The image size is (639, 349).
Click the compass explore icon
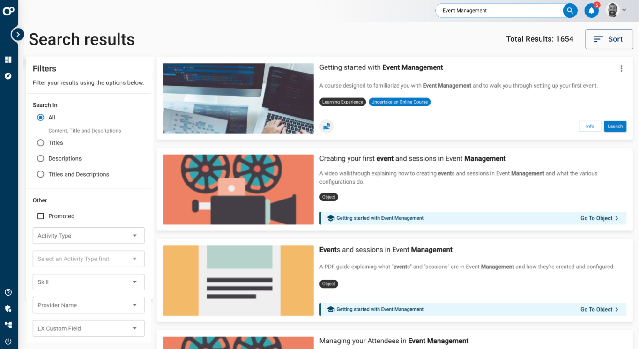pos(8,76)
